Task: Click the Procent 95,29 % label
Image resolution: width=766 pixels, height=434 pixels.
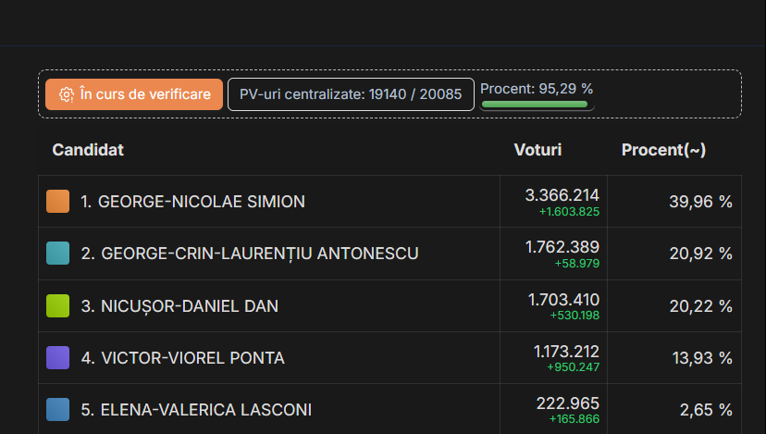Action: pyautogui.click(x=537, y=89)
